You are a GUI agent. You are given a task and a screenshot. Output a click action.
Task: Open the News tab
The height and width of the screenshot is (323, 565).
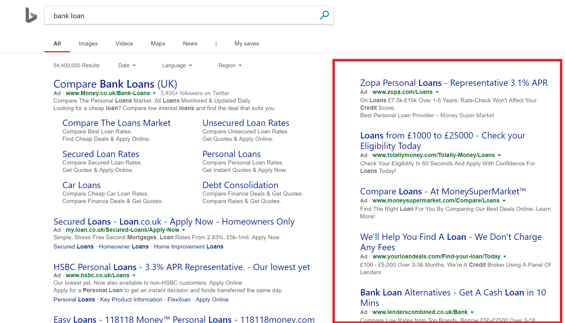(x=190, y=44)
